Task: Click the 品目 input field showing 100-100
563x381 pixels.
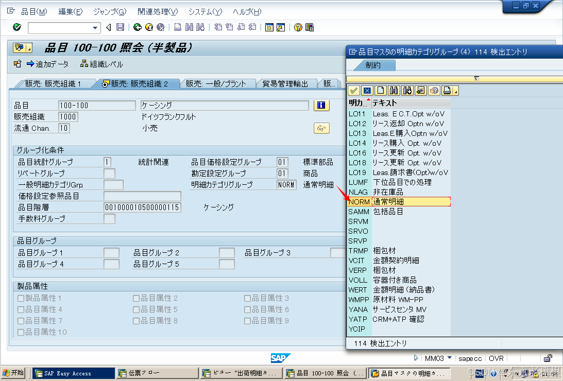Action: (x=97, y=106)
